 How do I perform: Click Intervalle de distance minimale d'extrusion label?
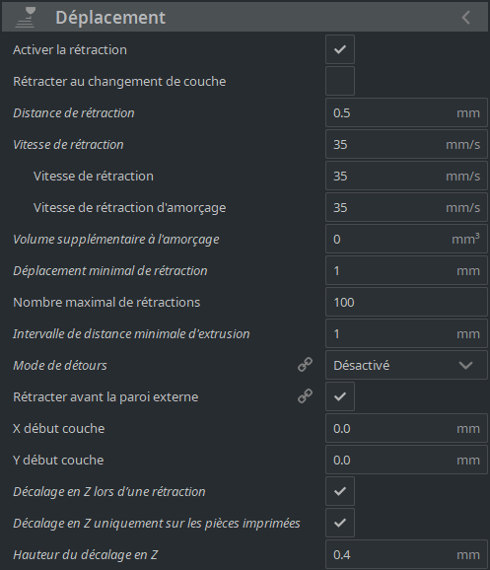click(131, 333)
